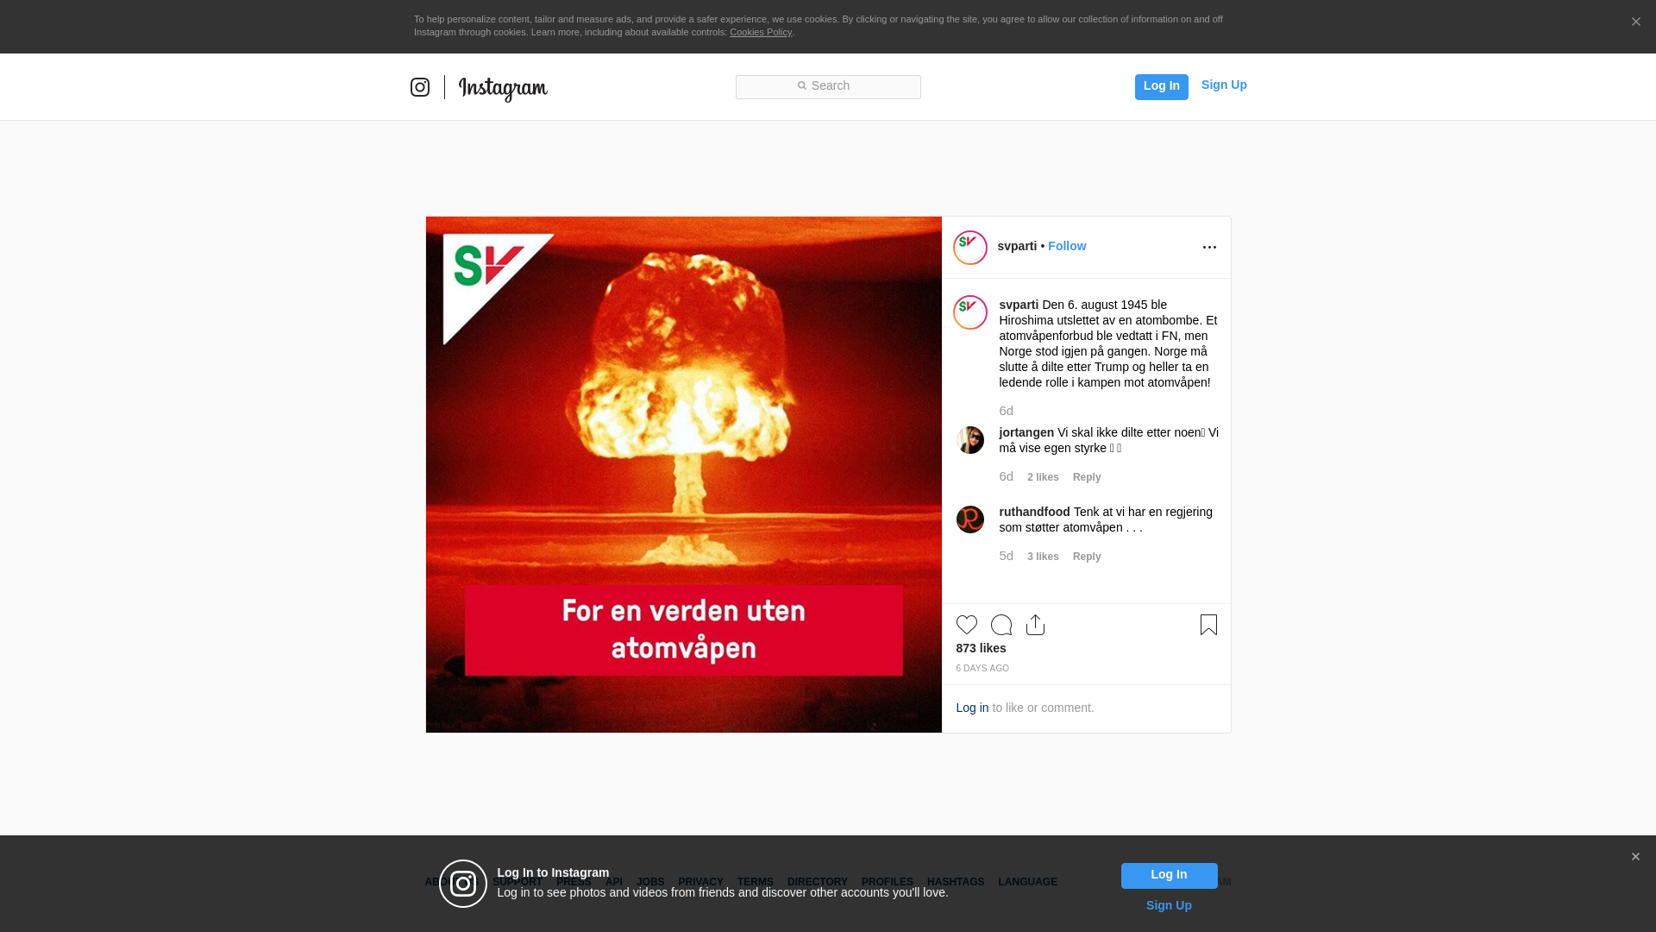Open svparti profile avatar in post header
Screen dimensions: 1656x932
(x=970, y=248)
